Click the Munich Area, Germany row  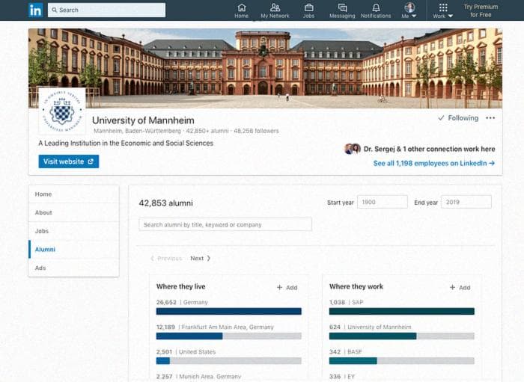(x=198, y=377)
